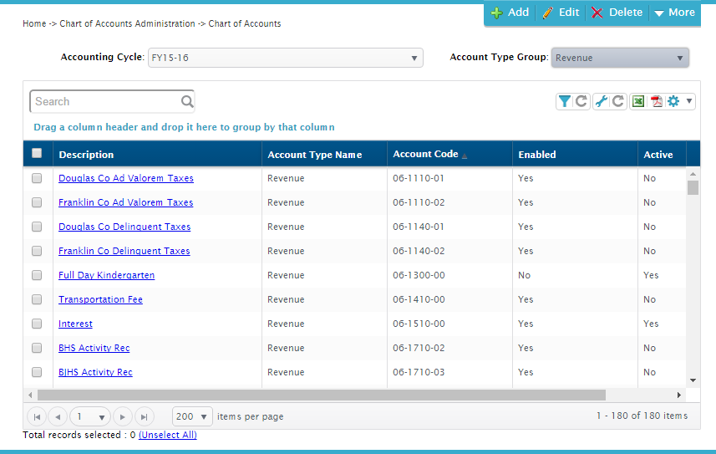Check Franklin Co Delinquent Taxes row
Image resolution: width=716 pixels, height=454 pixels.
[37, 251]
